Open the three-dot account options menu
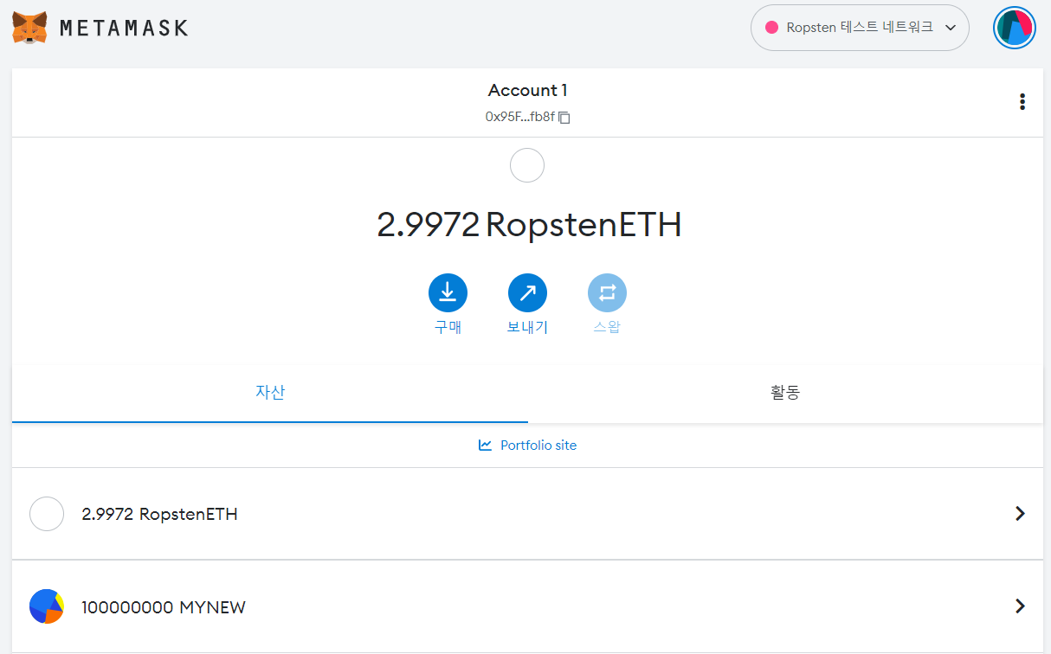Screen dimensions: 1051x654 click(x=1022, y=102)
